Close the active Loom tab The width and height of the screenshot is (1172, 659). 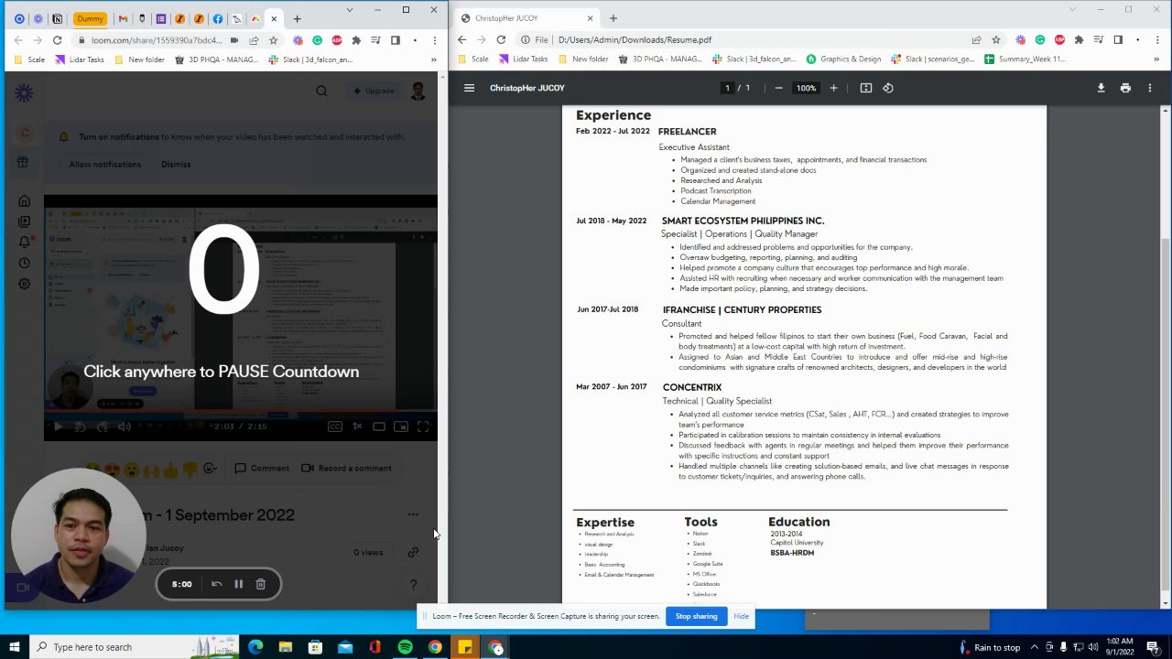click(x=274, y=18)
